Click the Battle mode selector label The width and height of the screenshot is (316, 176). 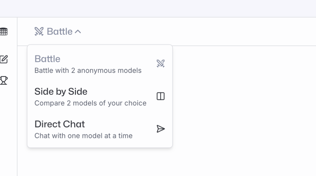60,32
